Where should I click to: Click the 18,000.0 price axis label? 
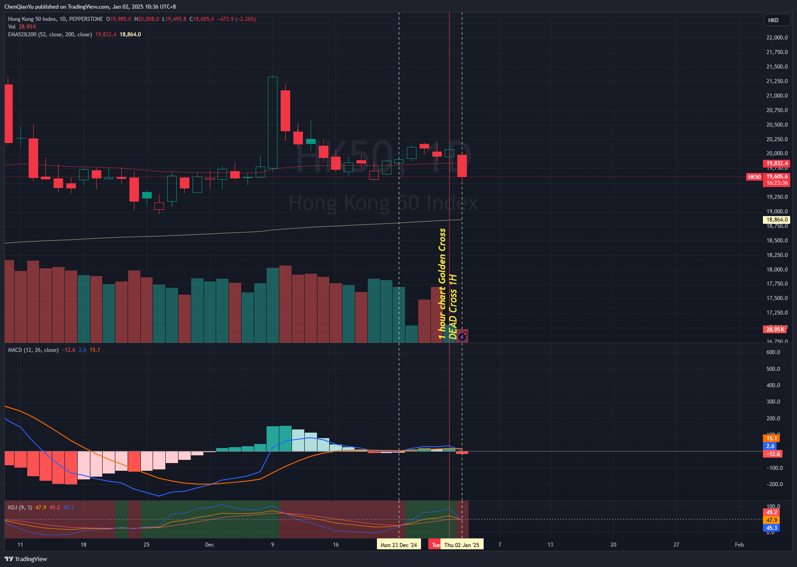[777, 270]
